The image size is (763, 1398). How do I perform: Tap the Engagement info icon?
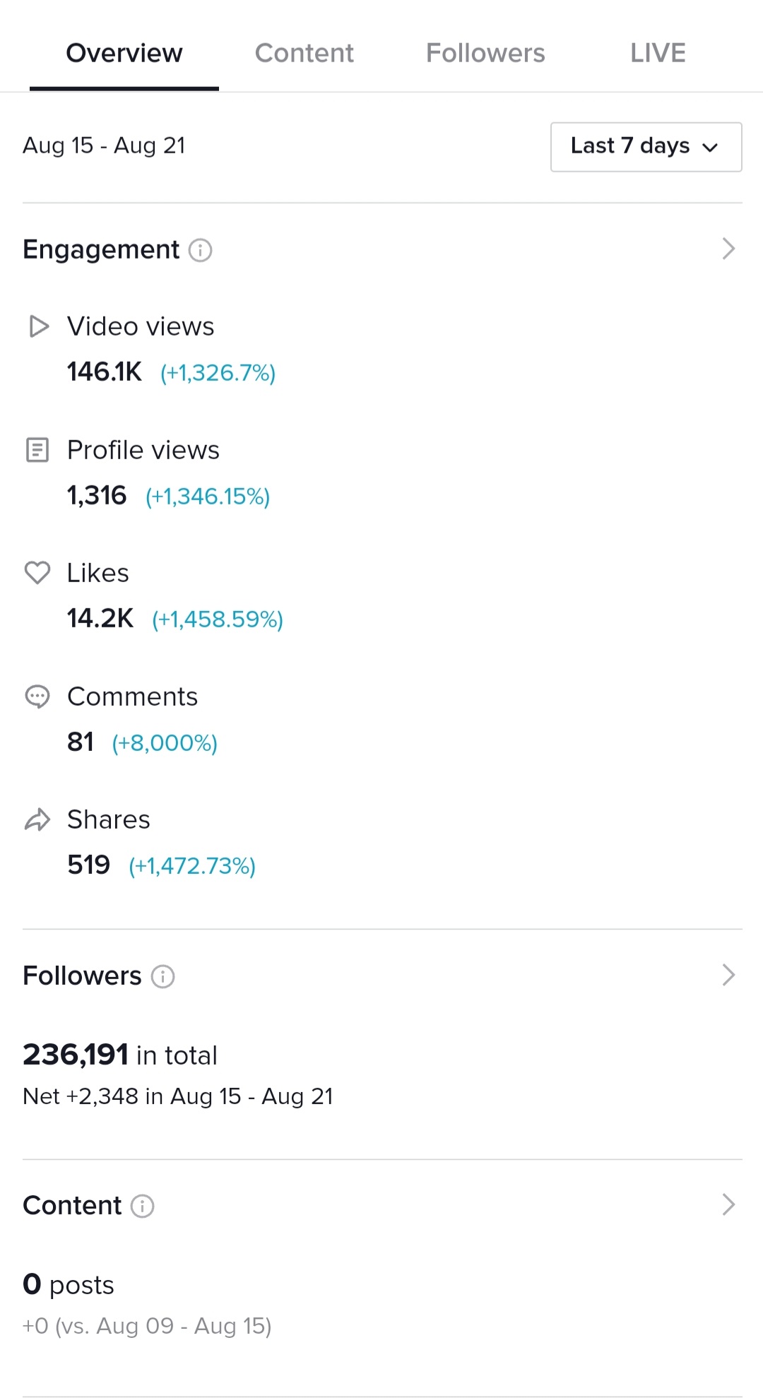click(200, 250)
